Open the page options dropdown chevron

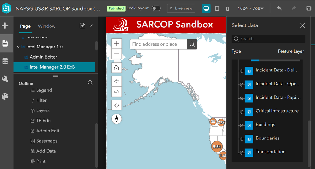click(x=91, y=26)
